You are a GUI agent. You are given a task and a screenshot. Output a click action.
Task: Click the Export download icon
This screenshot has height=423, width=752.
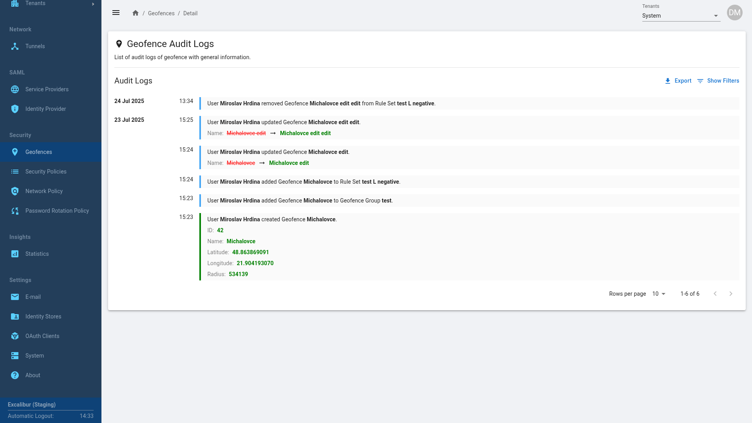[x=668, y=81]
